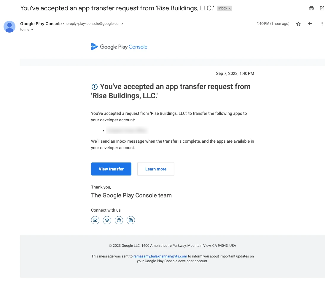This screenshot has width=331, height=285.
Task: Open the question mark help icon
Action: [x=119, y=220]
